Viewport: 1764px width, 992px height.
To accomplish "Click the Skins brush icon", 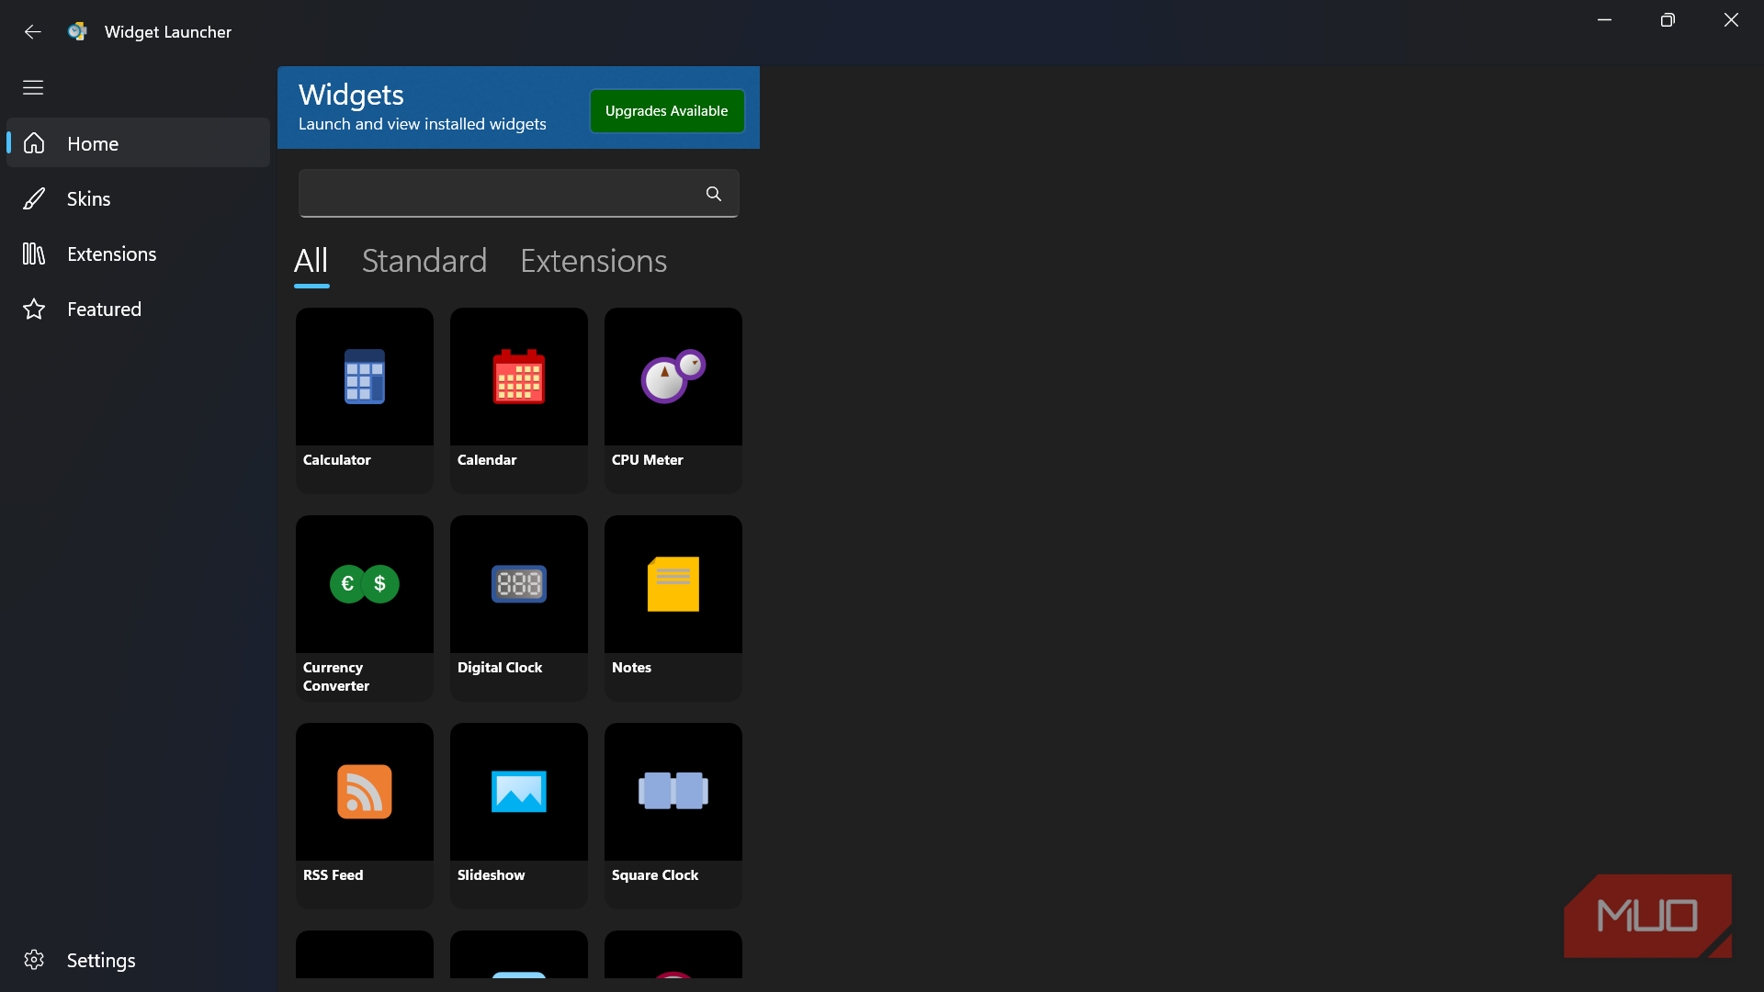I will (34, 198).
